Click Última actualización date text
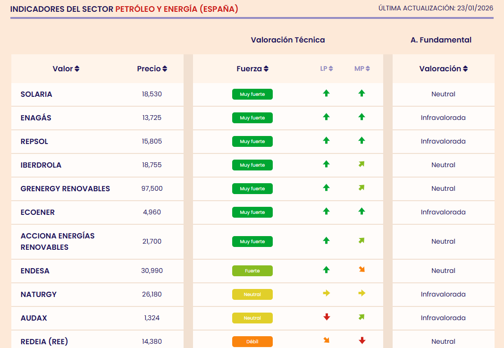504x348 pixels. [436, 8]
